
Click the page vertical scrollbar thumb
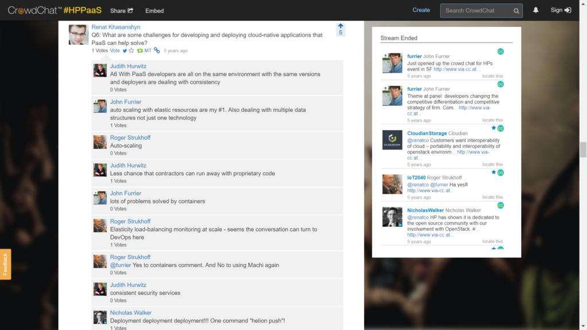tap(583, 150)
